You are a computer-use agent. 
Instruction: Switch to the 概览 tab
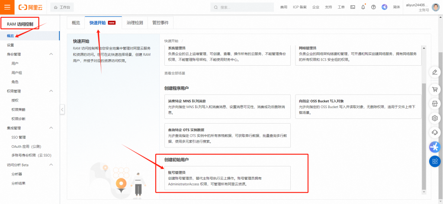[76, 23]
